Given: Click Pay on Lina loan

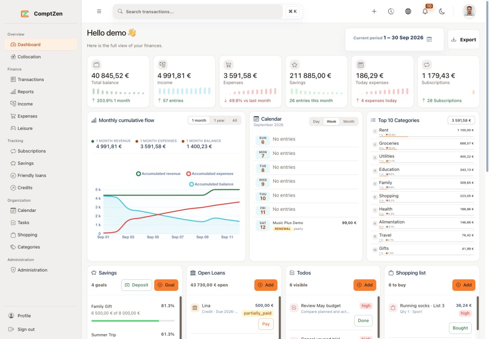Looking at the screenshot, I should (x=266, y=324).
